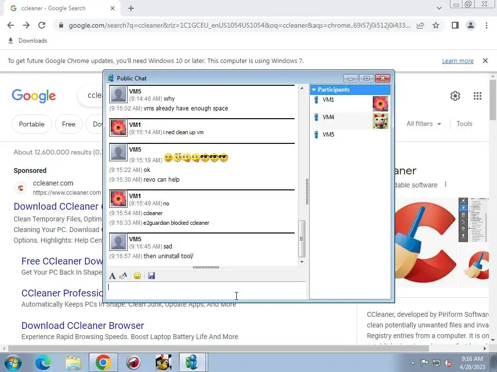Screen dimensions: 497x372
Task: Click the network tray icon
Action: coord(436,363)
